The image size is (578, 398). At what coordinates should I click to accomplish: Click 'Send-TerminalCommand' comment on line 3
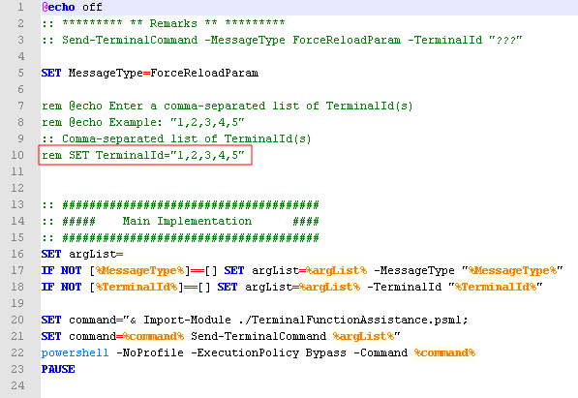130,40
